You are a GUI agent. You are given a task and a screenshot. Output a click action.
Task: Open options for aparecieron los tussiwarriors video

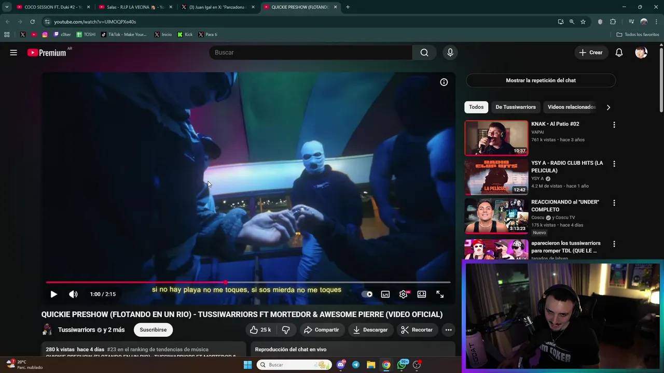click(x=614, y=244)
